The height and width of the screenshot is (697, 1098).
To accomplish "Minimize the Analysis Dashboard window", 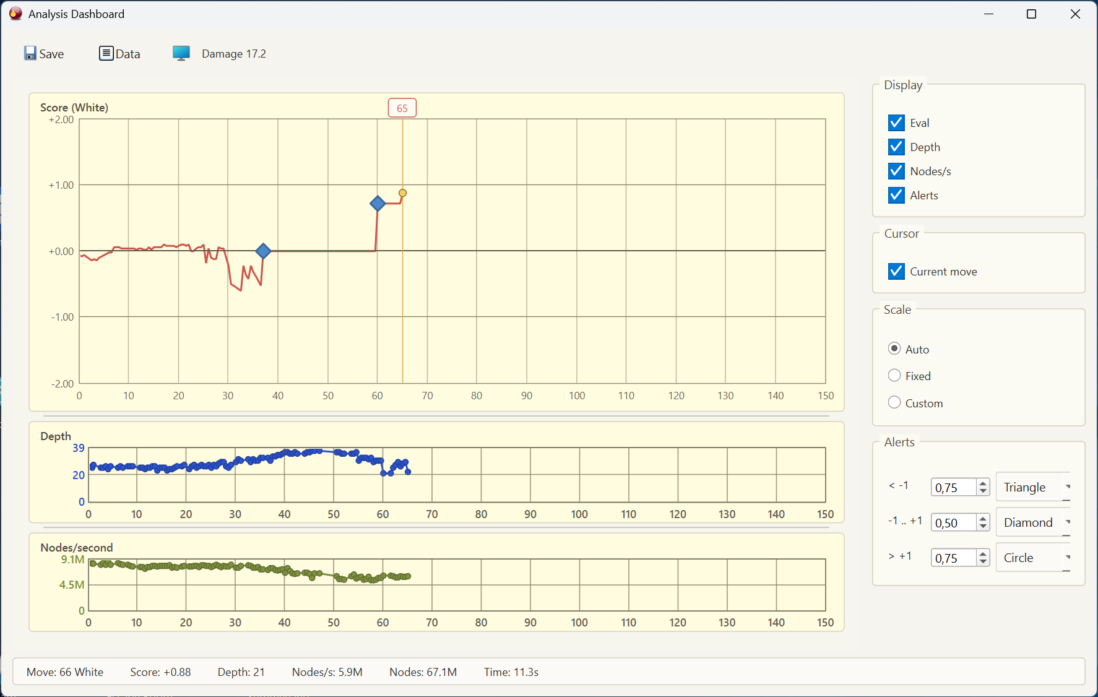I will click(989, 14).
